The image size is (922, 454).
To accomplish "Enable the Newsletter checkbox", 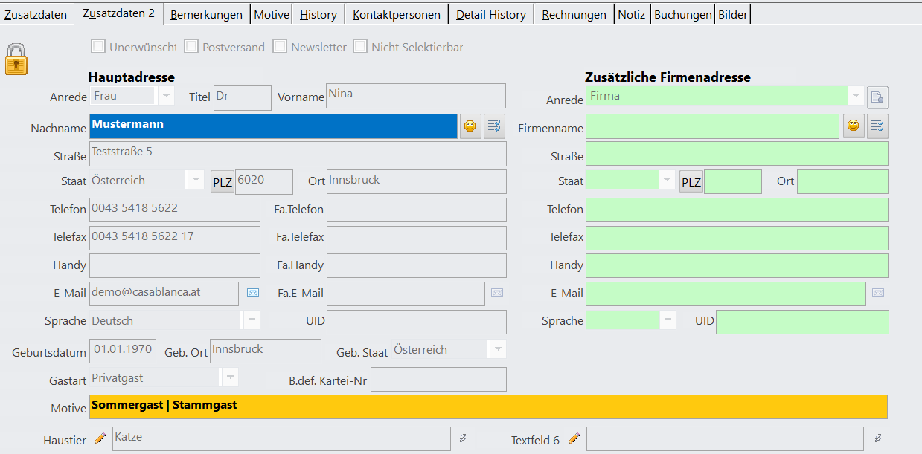I will (x=280, y=47).
